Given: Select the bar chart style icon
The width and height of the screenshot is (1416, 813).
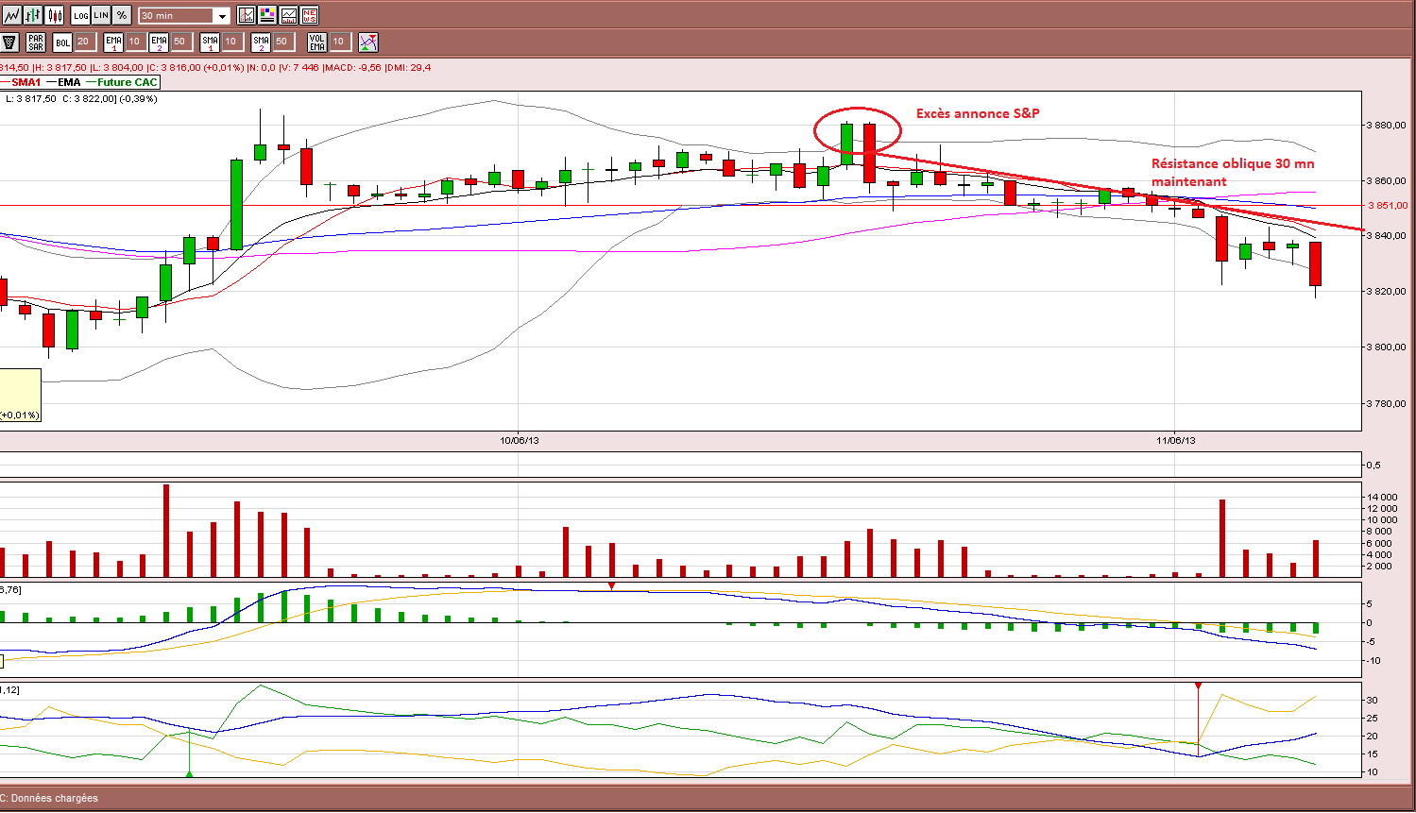Looking at the screenshot, I should pyautogui.click(x=34, y=15).
